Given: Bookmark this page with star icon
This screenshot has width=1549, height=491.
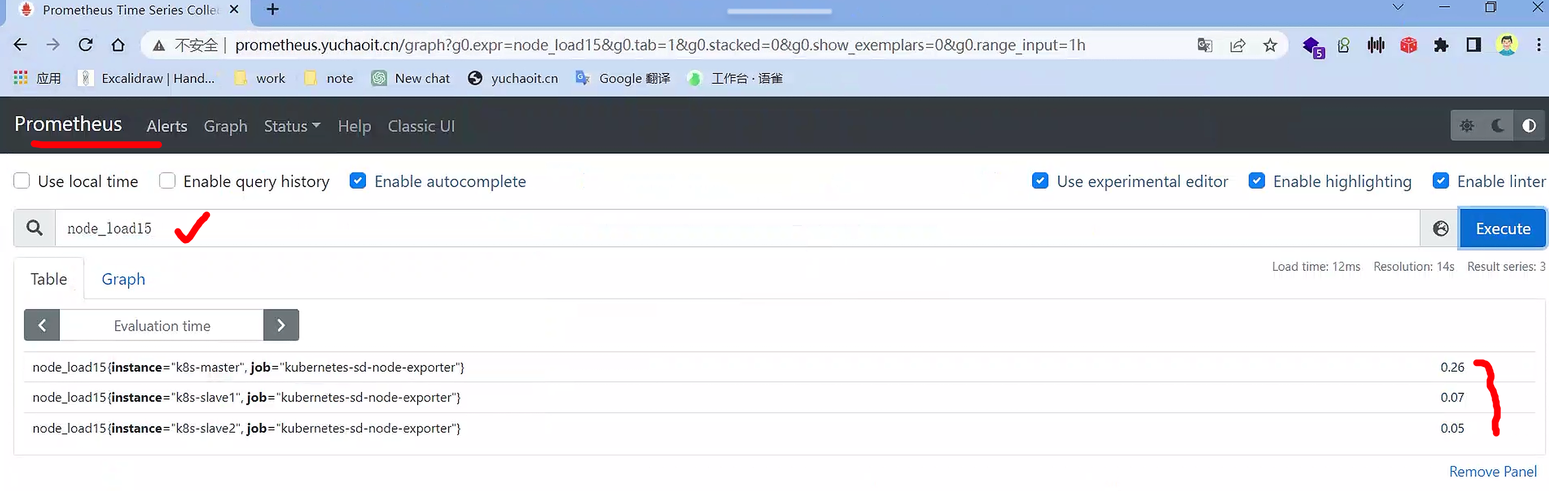Looking at the screenshot, I should [1269, 45].
